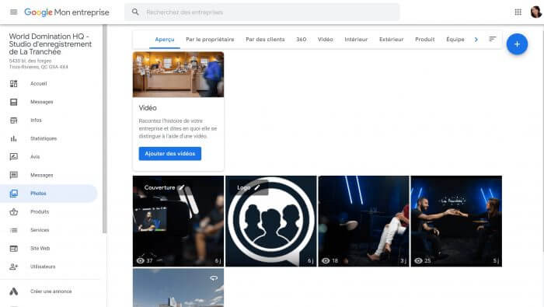The width and height of the screenshot is (544, 307).
Task: Open the sort photos filter icon
Action: (492, 39)
